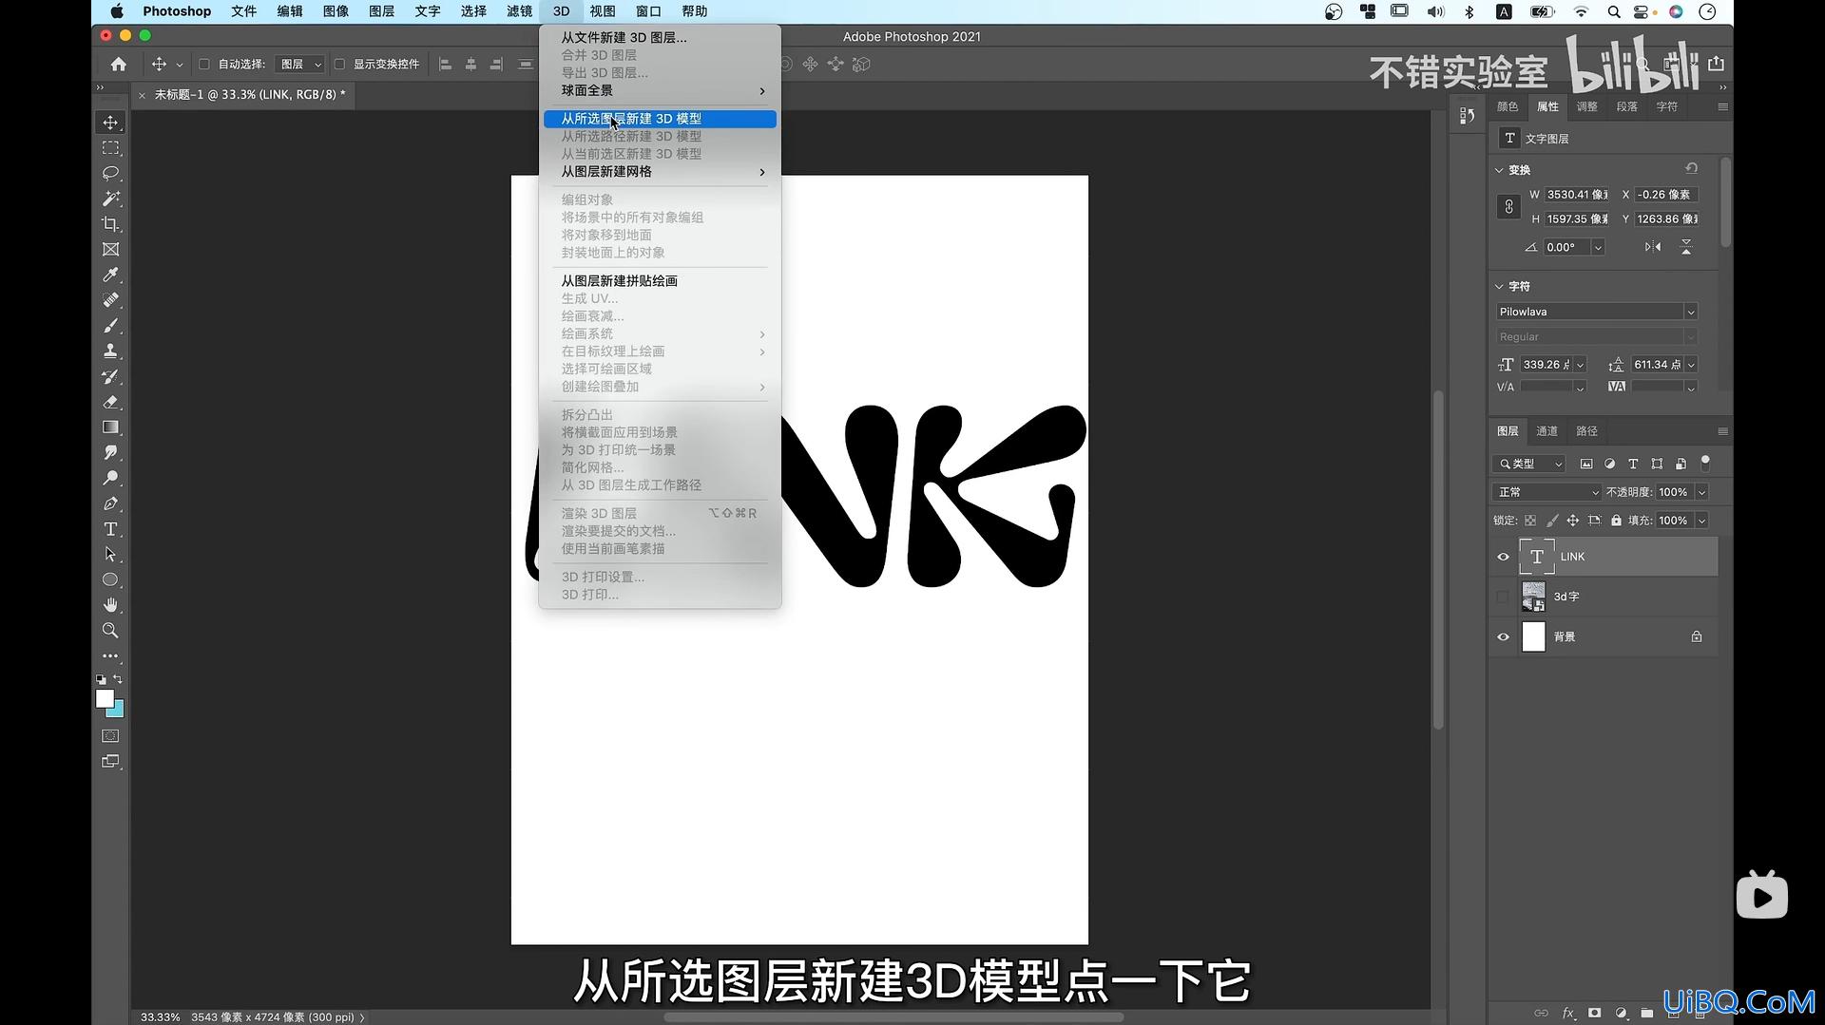This screenshot has width=1825, height=1025.
Task: Choose 从所选图层新建 3D 模型
Action: 660,119
